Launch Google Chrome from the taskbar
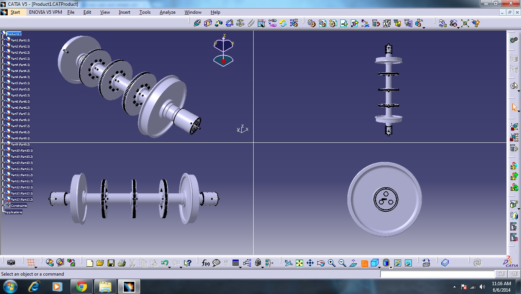Image resolution: width=521 pixels, height=294 pixels. 81,286
